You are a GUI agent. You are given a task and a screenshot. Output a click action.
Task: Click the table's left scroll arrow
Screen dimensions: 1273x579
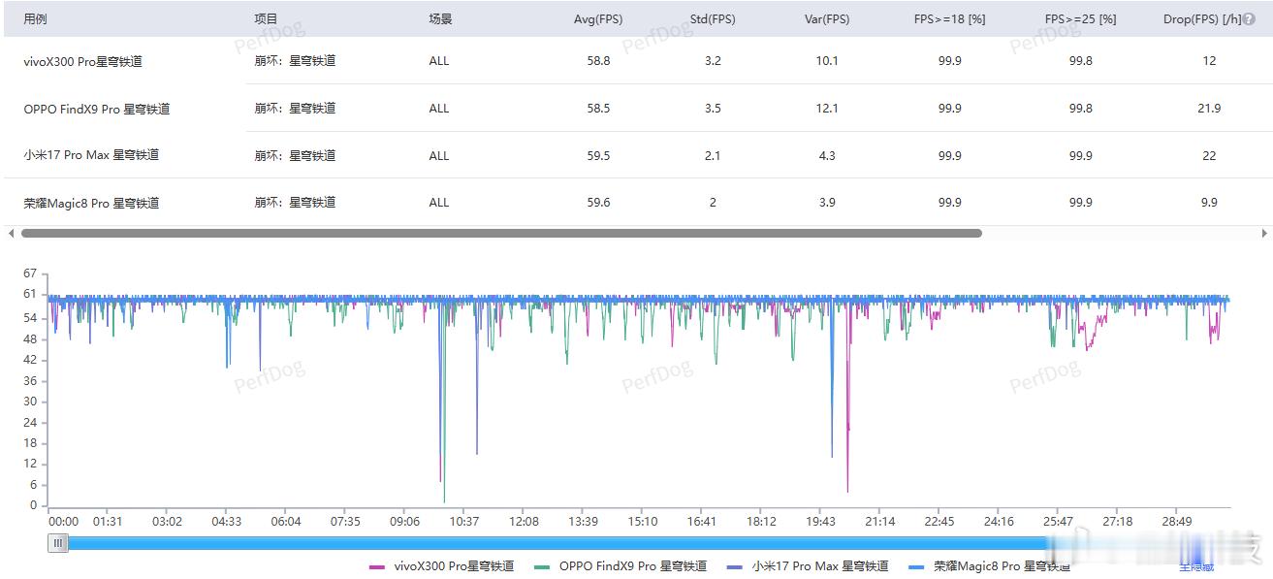11,234
